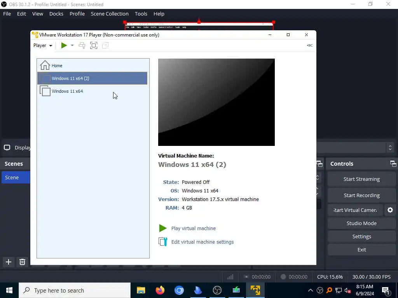
Task: Click the muted volume tray icon
Action: (347, 290)
